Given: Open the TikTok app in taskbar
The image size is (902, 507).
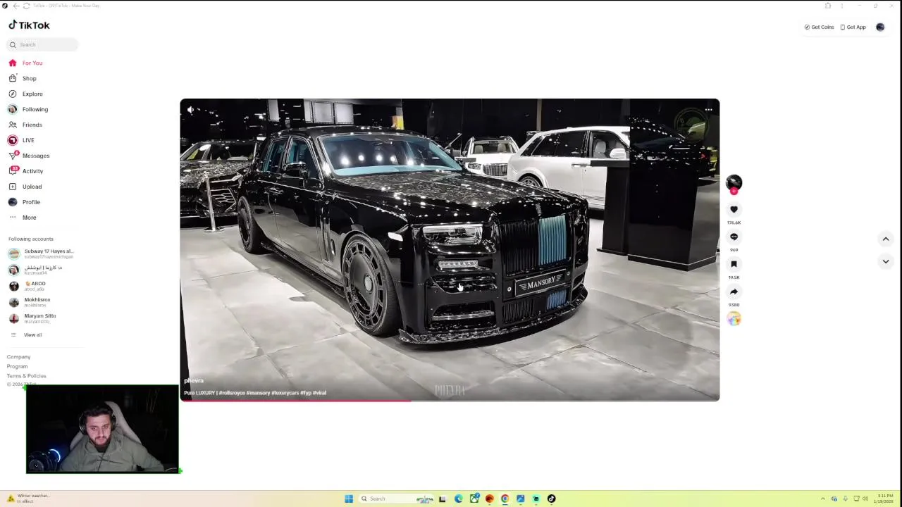Looking at the screenshot, I should [552, 499].
